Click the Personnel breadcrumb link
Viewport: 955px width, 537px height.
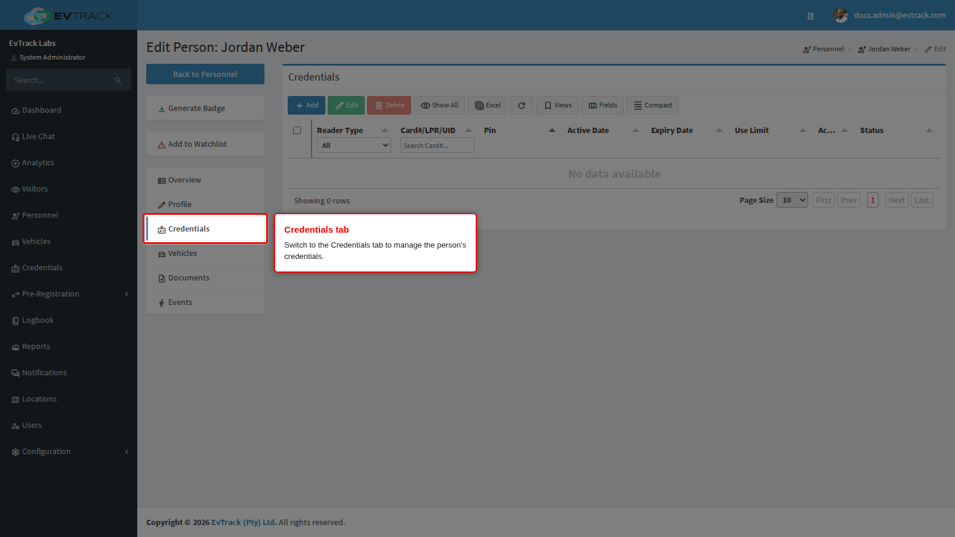pyautogui.click(x=824, y=49)
